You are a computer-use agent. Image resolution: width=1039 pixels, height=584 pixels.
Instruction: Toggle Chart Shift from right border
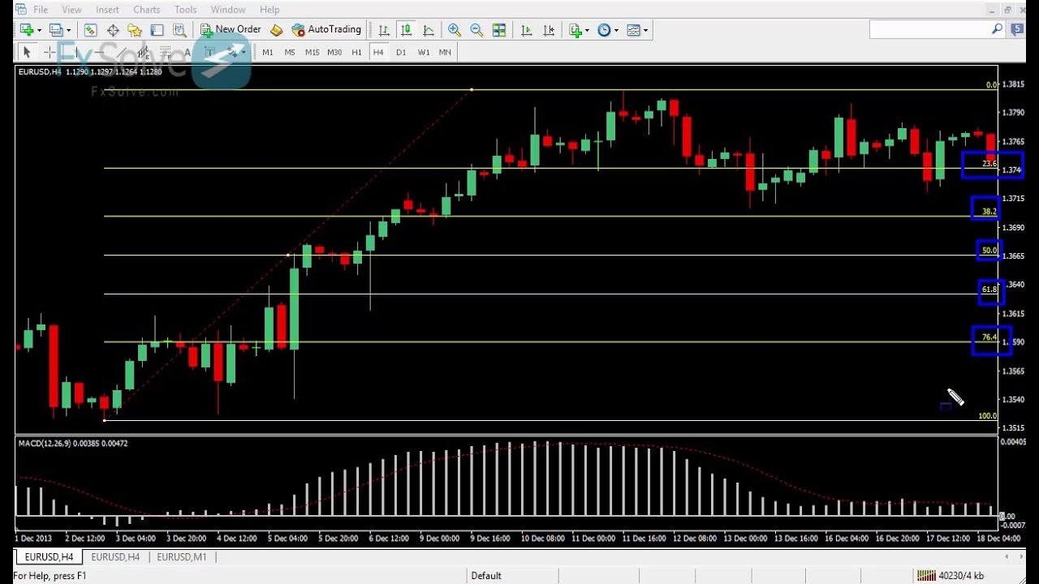(x=550, y=30)
